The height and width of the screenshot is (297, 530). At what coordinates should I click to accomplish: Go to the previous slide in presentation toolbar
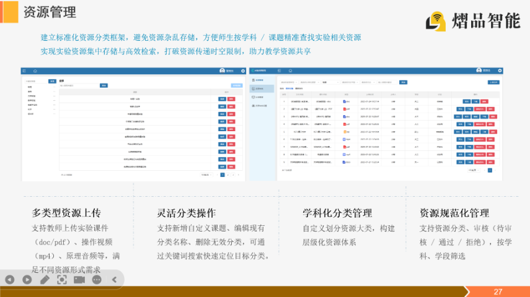[9, 280]
